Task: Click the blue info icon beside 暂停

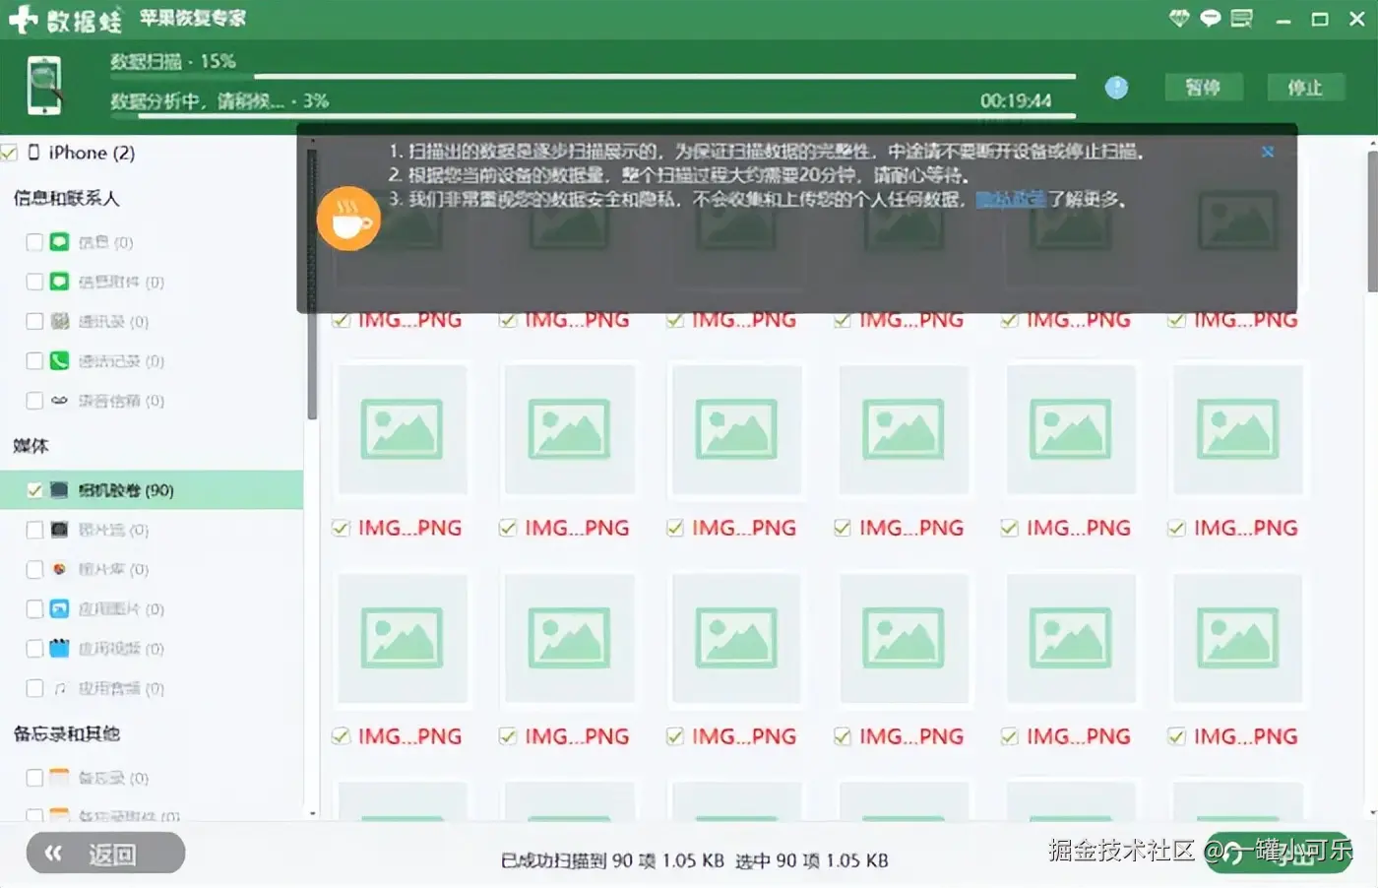Action: [1116, 88]
